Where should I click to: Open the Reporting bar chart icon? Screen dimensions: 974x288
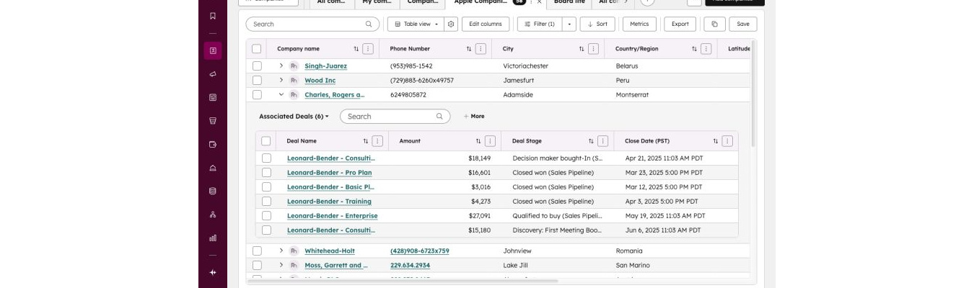(213, 238)
